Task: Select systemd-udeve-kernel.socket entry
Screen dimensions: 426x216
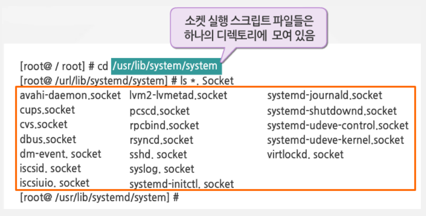Action: [336, 140]
